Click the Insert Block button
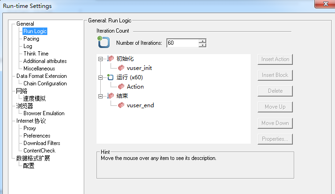Image resolution: width=335 pixels, height=194 pixels. click(275, 75)
